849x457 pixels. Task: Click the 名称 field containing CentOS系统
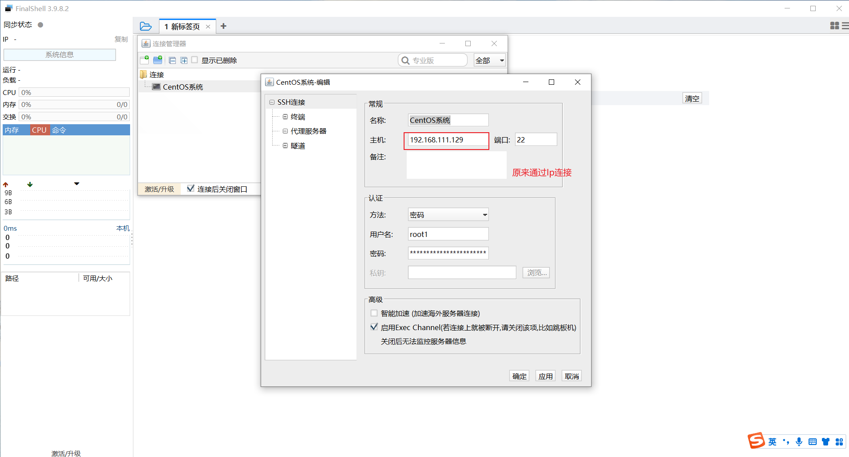448,120
